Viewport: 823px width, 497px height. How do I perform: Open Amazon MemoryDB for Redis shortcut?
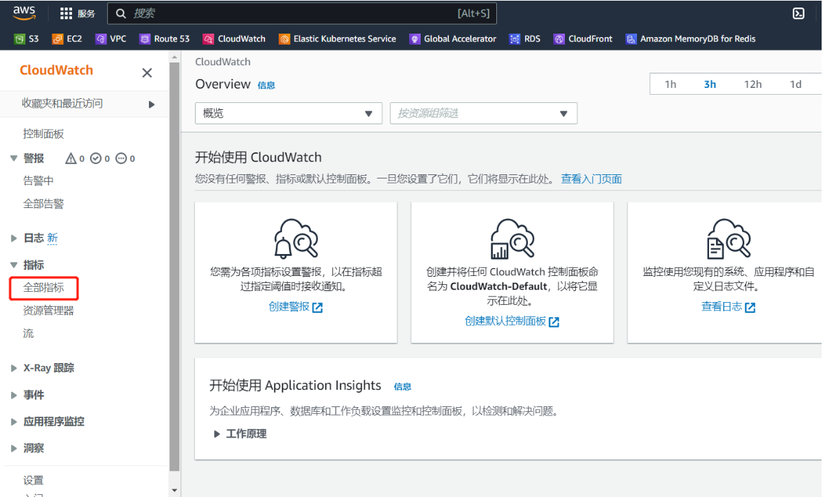pos(691,39)
